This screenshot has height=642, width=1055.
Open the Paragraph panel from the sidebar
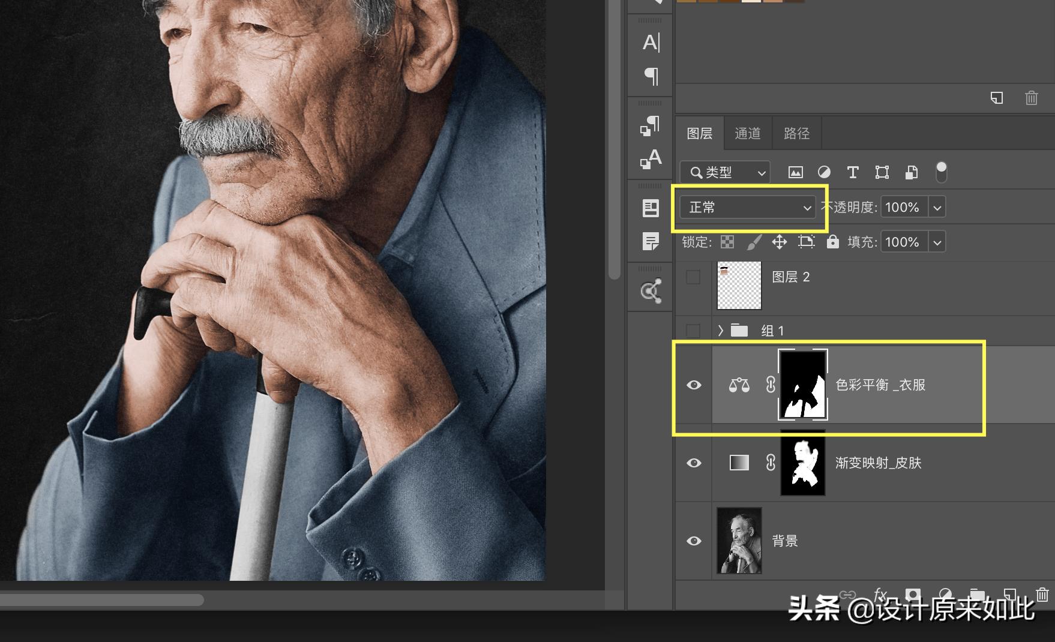650,77
